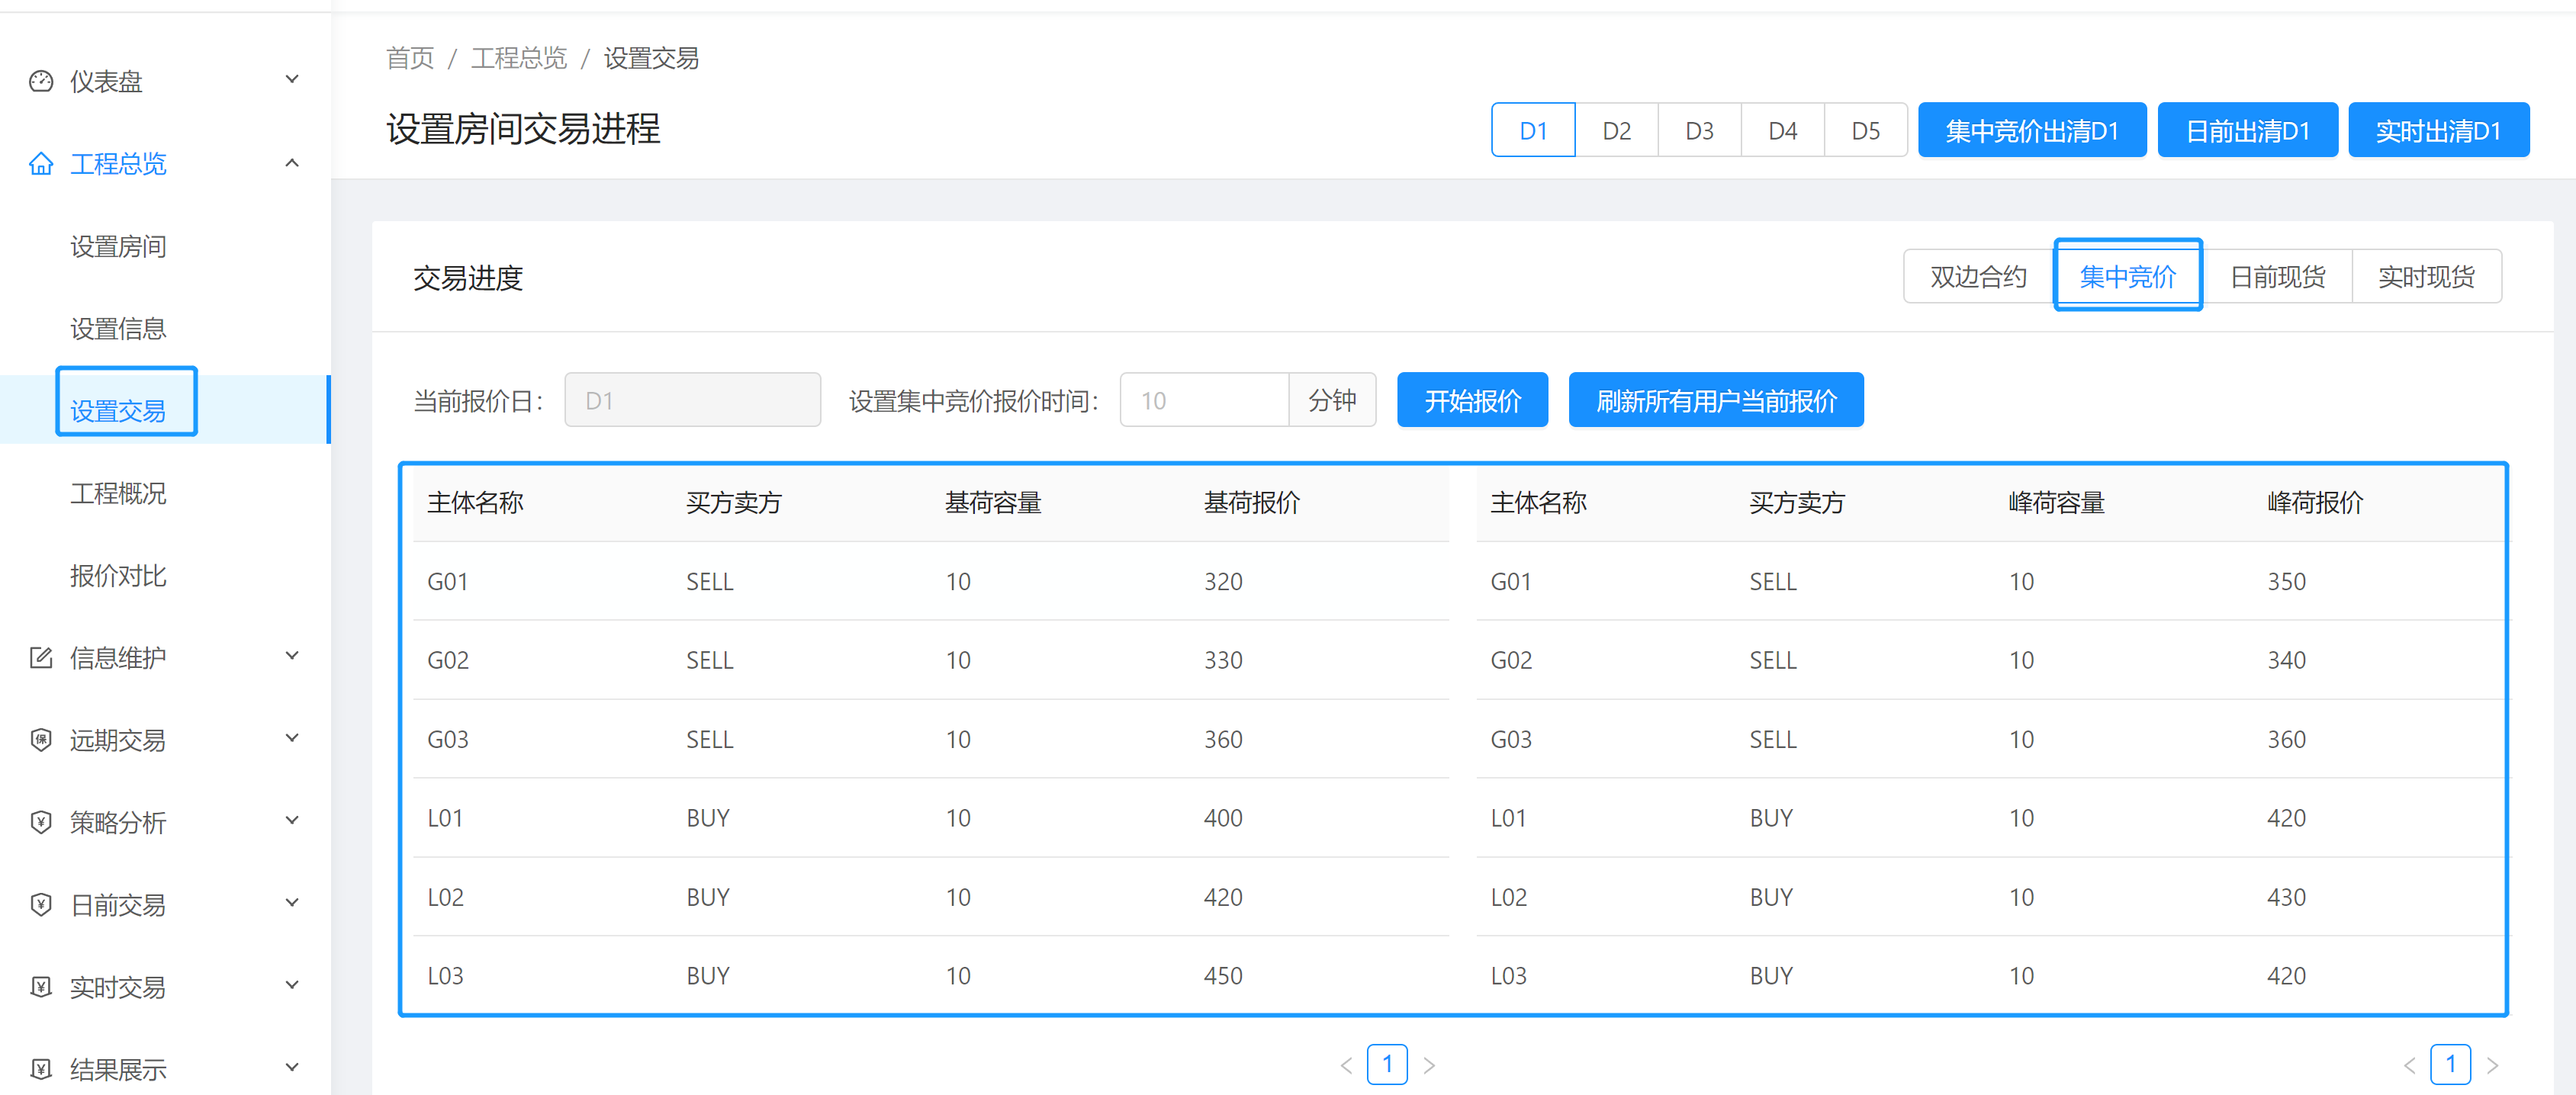
Task: Click the 基荷报价 column header
Action: (x=1252, y=502)
